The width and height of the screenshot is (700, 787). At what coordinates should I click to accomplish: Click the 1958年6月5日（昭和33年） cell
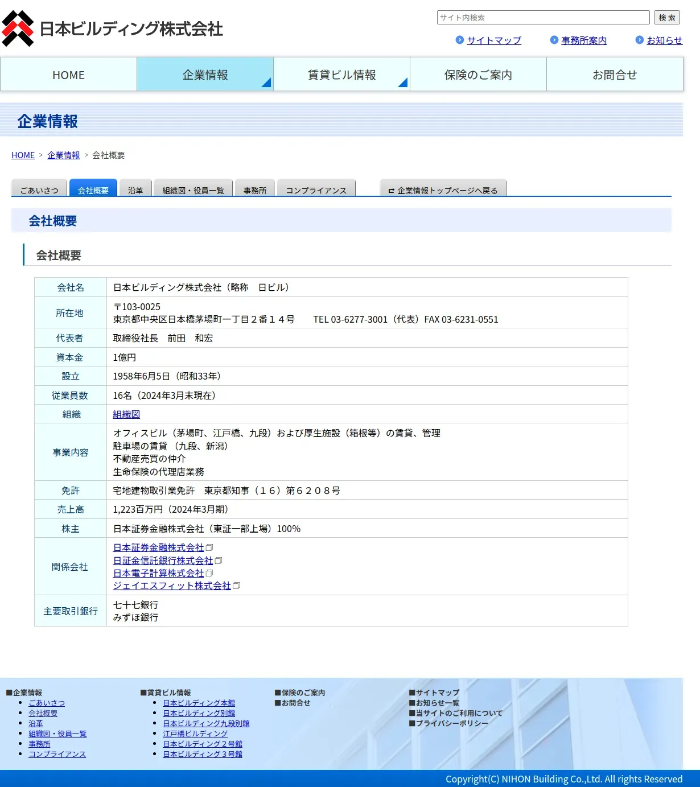[367, 376]
